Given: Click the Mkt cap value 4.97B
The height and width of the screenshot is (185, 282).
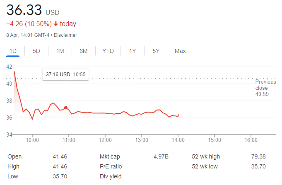Looking at the screenshot, I should tap(161, 156).
